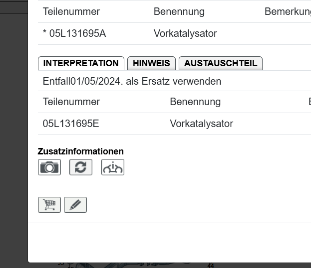Select the AUSTAUSCHTEIL tab
Screen dimensions: 311x268
221,63
